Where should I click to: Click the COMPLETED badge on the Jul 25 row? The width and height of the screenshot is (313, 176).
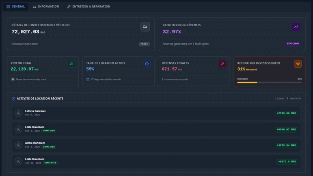click(x=50, y=163)
